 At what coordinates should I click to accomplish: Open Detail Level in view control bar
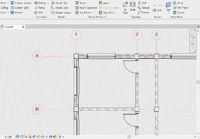click(x=17, y=137)
